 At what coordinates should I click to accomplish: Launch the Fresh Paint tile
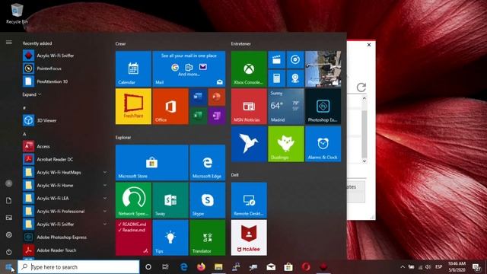133,107
